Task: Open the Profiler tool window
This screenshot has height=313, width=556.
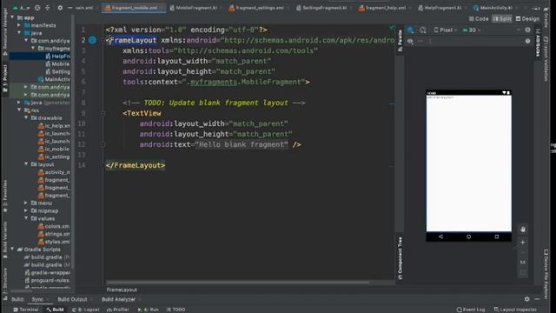Action: [x=119, y=310]
